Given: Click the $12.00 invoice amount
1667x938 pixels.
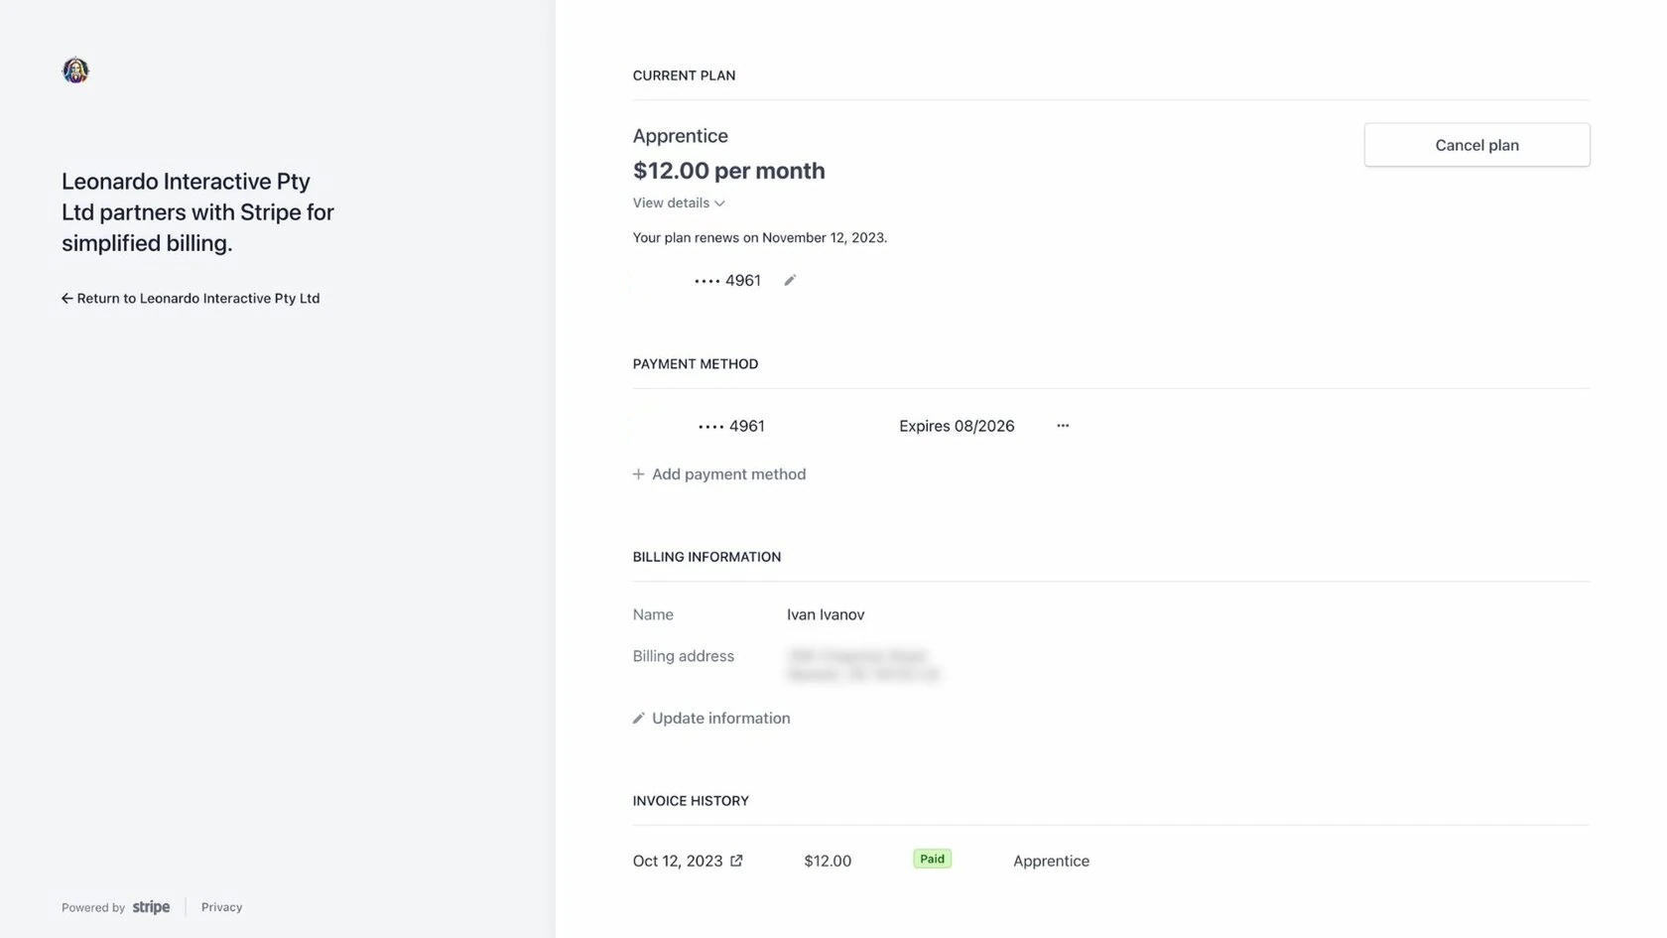Looking at the screenshot, I should click(828, 861).
